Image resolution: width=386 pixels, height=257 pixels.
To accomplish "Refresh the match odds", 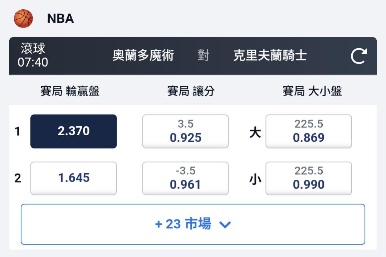I will [359, 56].
